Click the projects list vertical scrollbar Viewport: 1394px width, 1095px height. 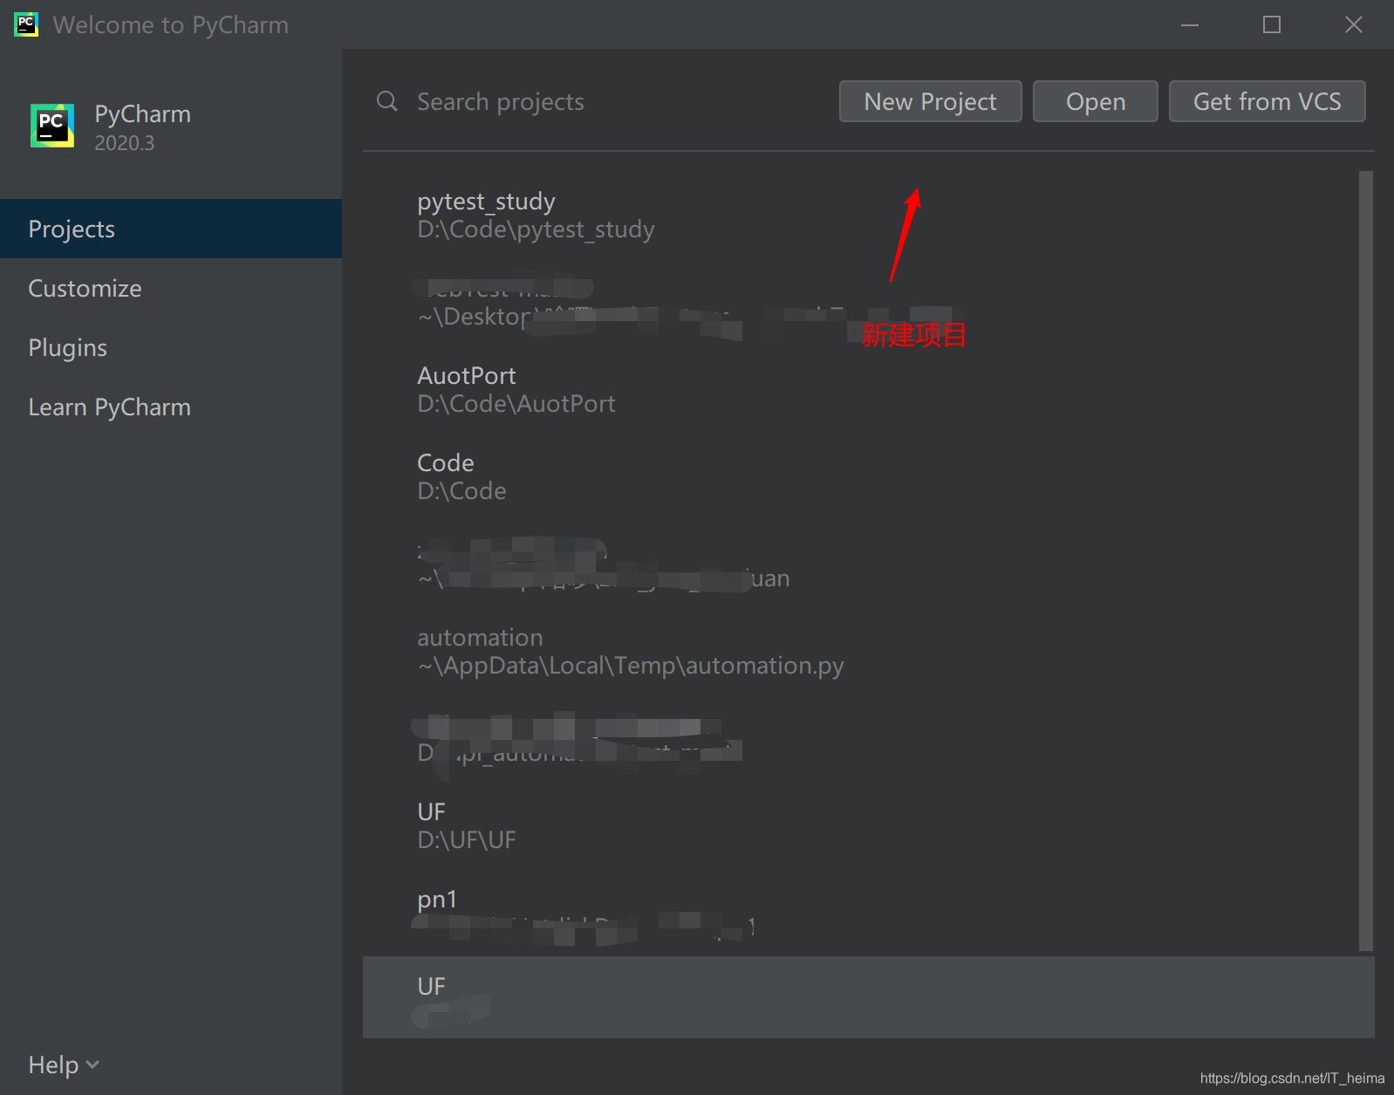(x=1366, y=560)
